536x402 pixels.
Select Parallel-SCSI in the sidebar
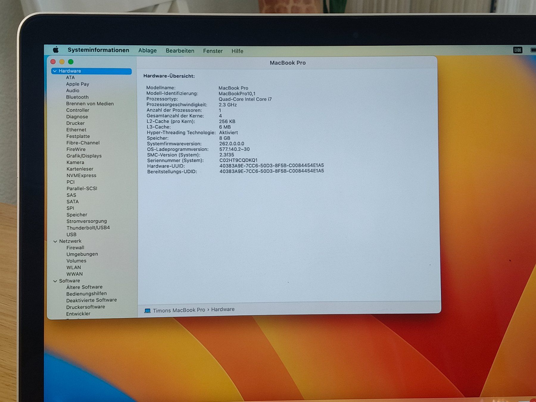[82, 188]
